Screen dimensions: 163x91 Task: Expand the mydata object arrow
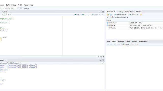(x=107, y=25)
